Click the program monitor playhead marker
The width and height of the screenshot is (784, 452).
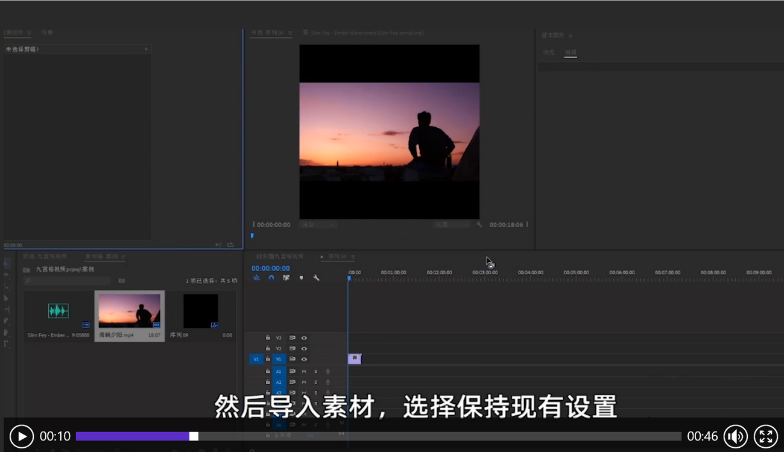(x=252, y=236)
